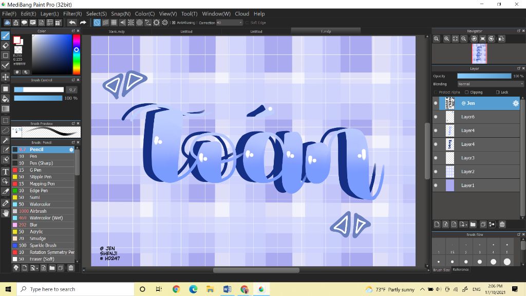Open the Correction value dropdown
The image size is (526, 296).
tap(240, 23)
